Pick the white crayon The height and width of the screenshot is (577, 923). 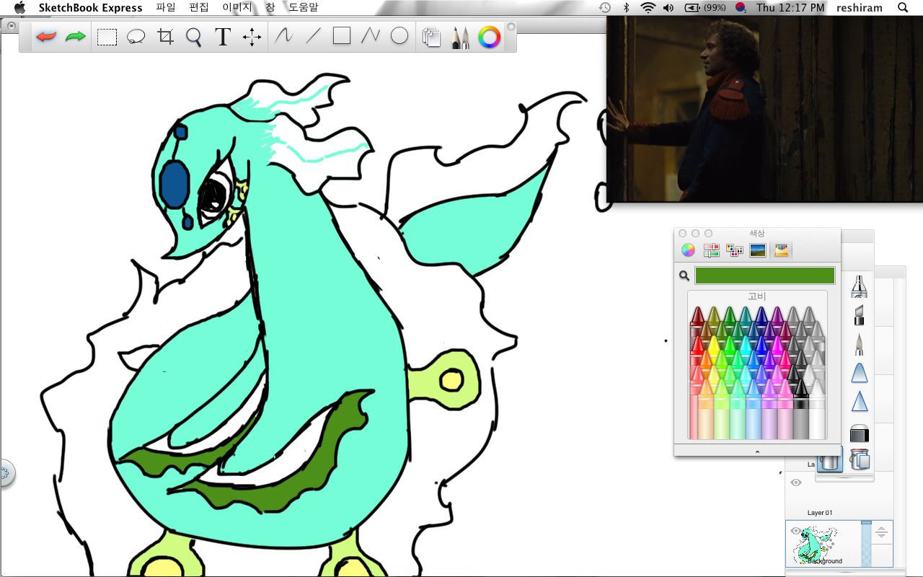[817, 408]
